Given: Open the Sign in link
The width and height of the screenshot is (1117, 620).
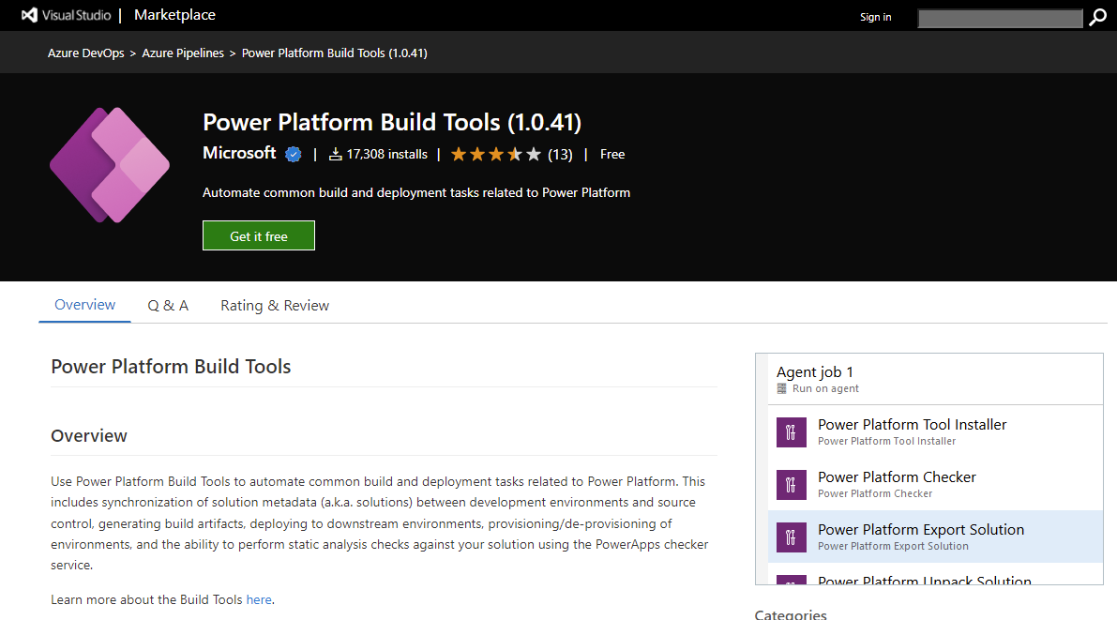Looking at the screenshot, I should tap(876, 17).
